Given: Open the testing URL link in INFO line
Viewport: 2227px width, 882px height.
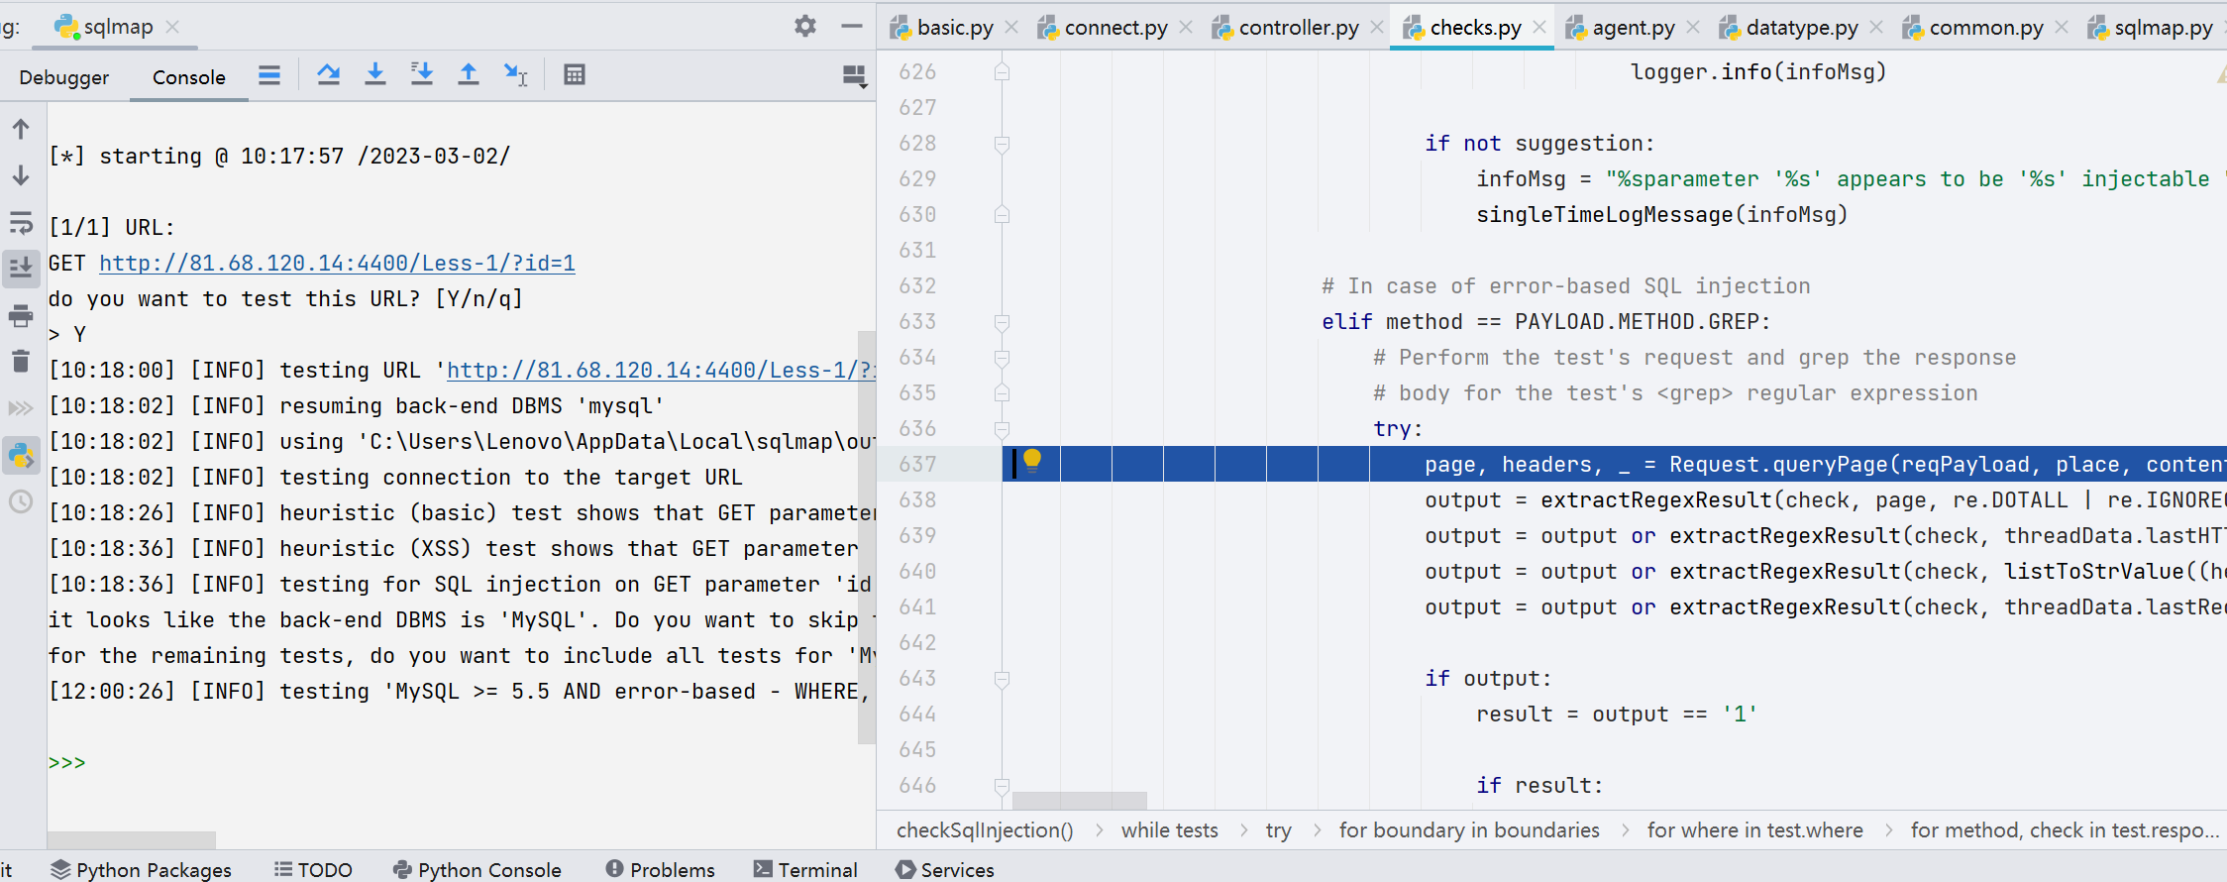Looking at the screenshot, I should [661, 370].
